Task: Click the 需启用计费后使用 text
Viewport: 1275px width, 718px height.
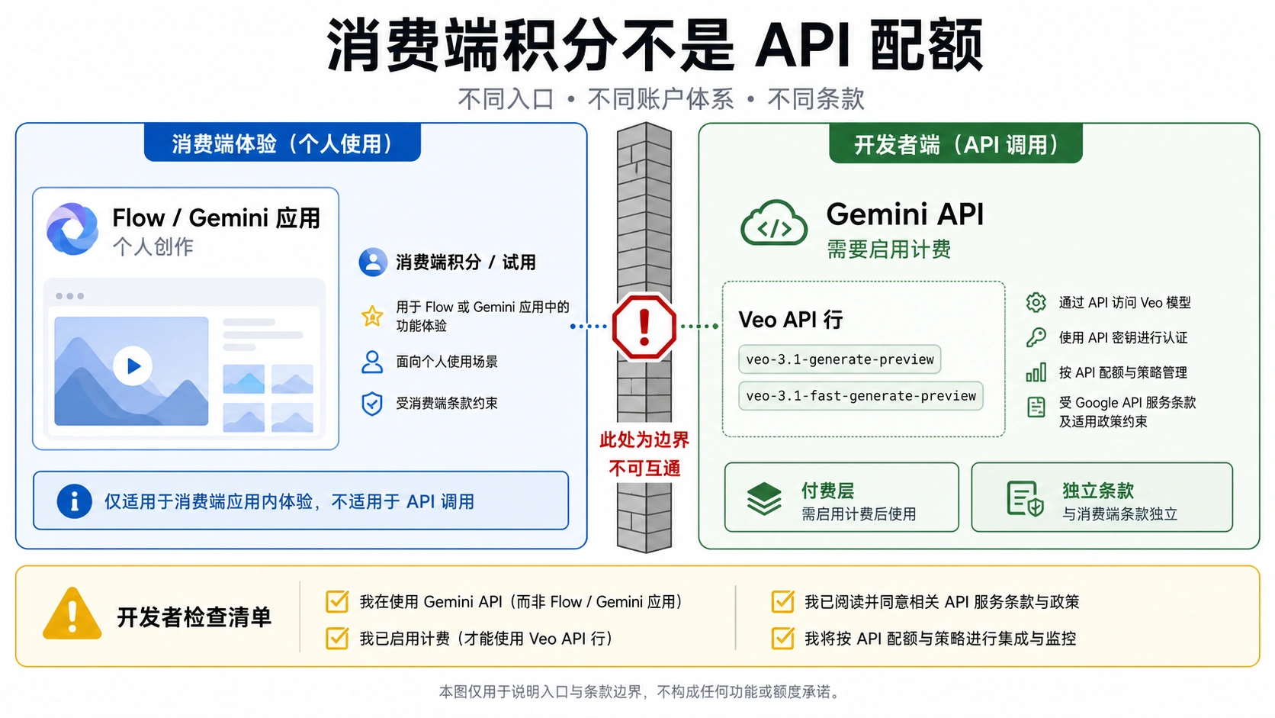Action: tap(859, 514)
